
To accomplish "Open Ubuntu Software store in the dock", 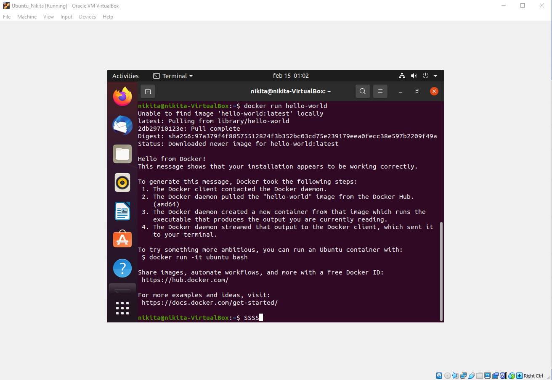I will [x=122, y=239].
